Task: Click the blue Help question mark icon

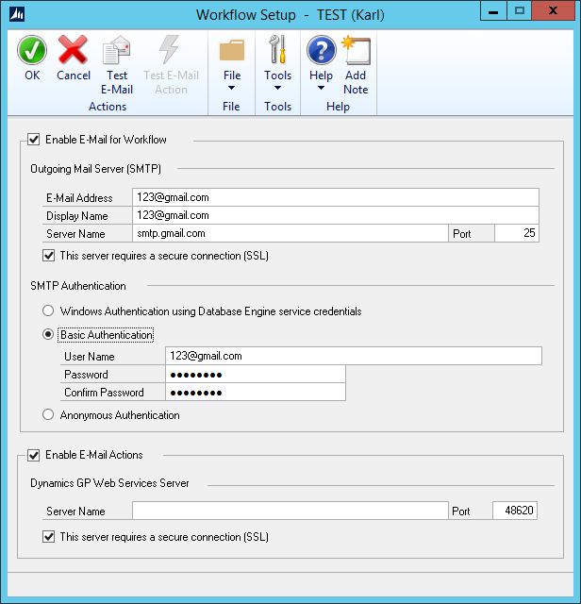Action: pyautogui.click(x=321, y=50)
